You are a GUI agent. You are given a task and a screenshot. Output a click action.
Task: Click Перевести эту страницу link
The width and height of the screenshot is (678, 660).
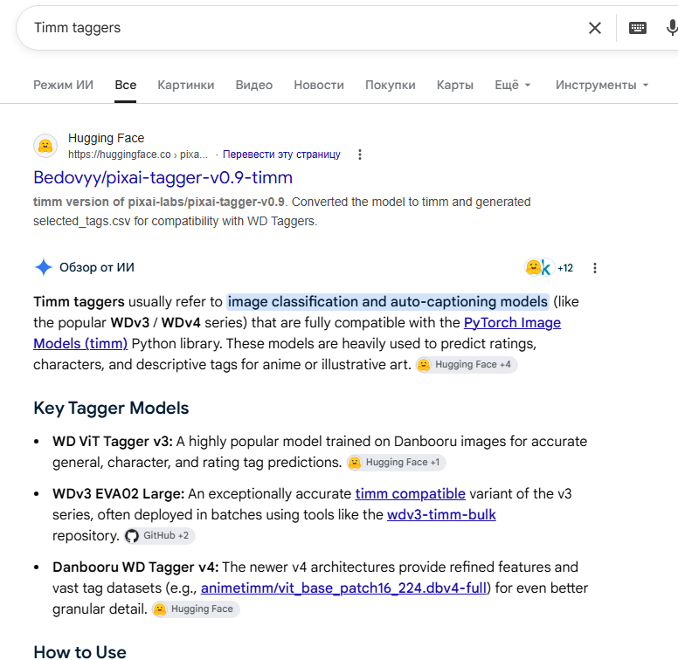(281, 155)
